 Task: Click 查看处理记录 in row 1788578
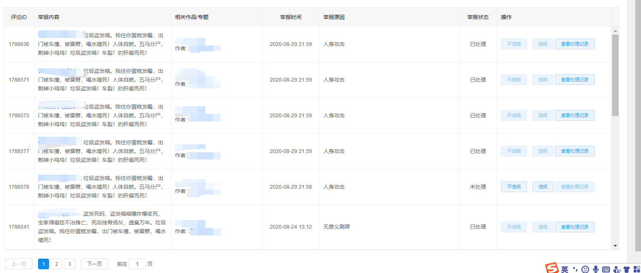(574, 187)
